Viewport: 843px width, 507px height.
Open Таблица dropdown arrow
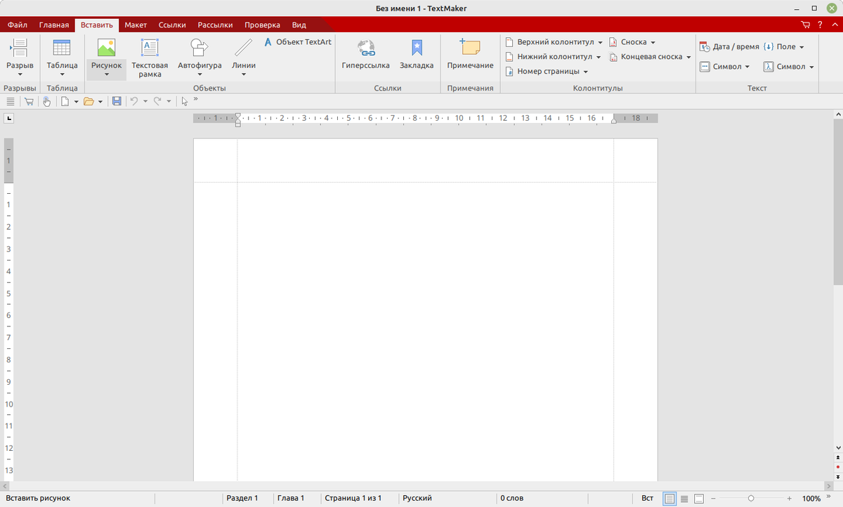coord(63,74)
